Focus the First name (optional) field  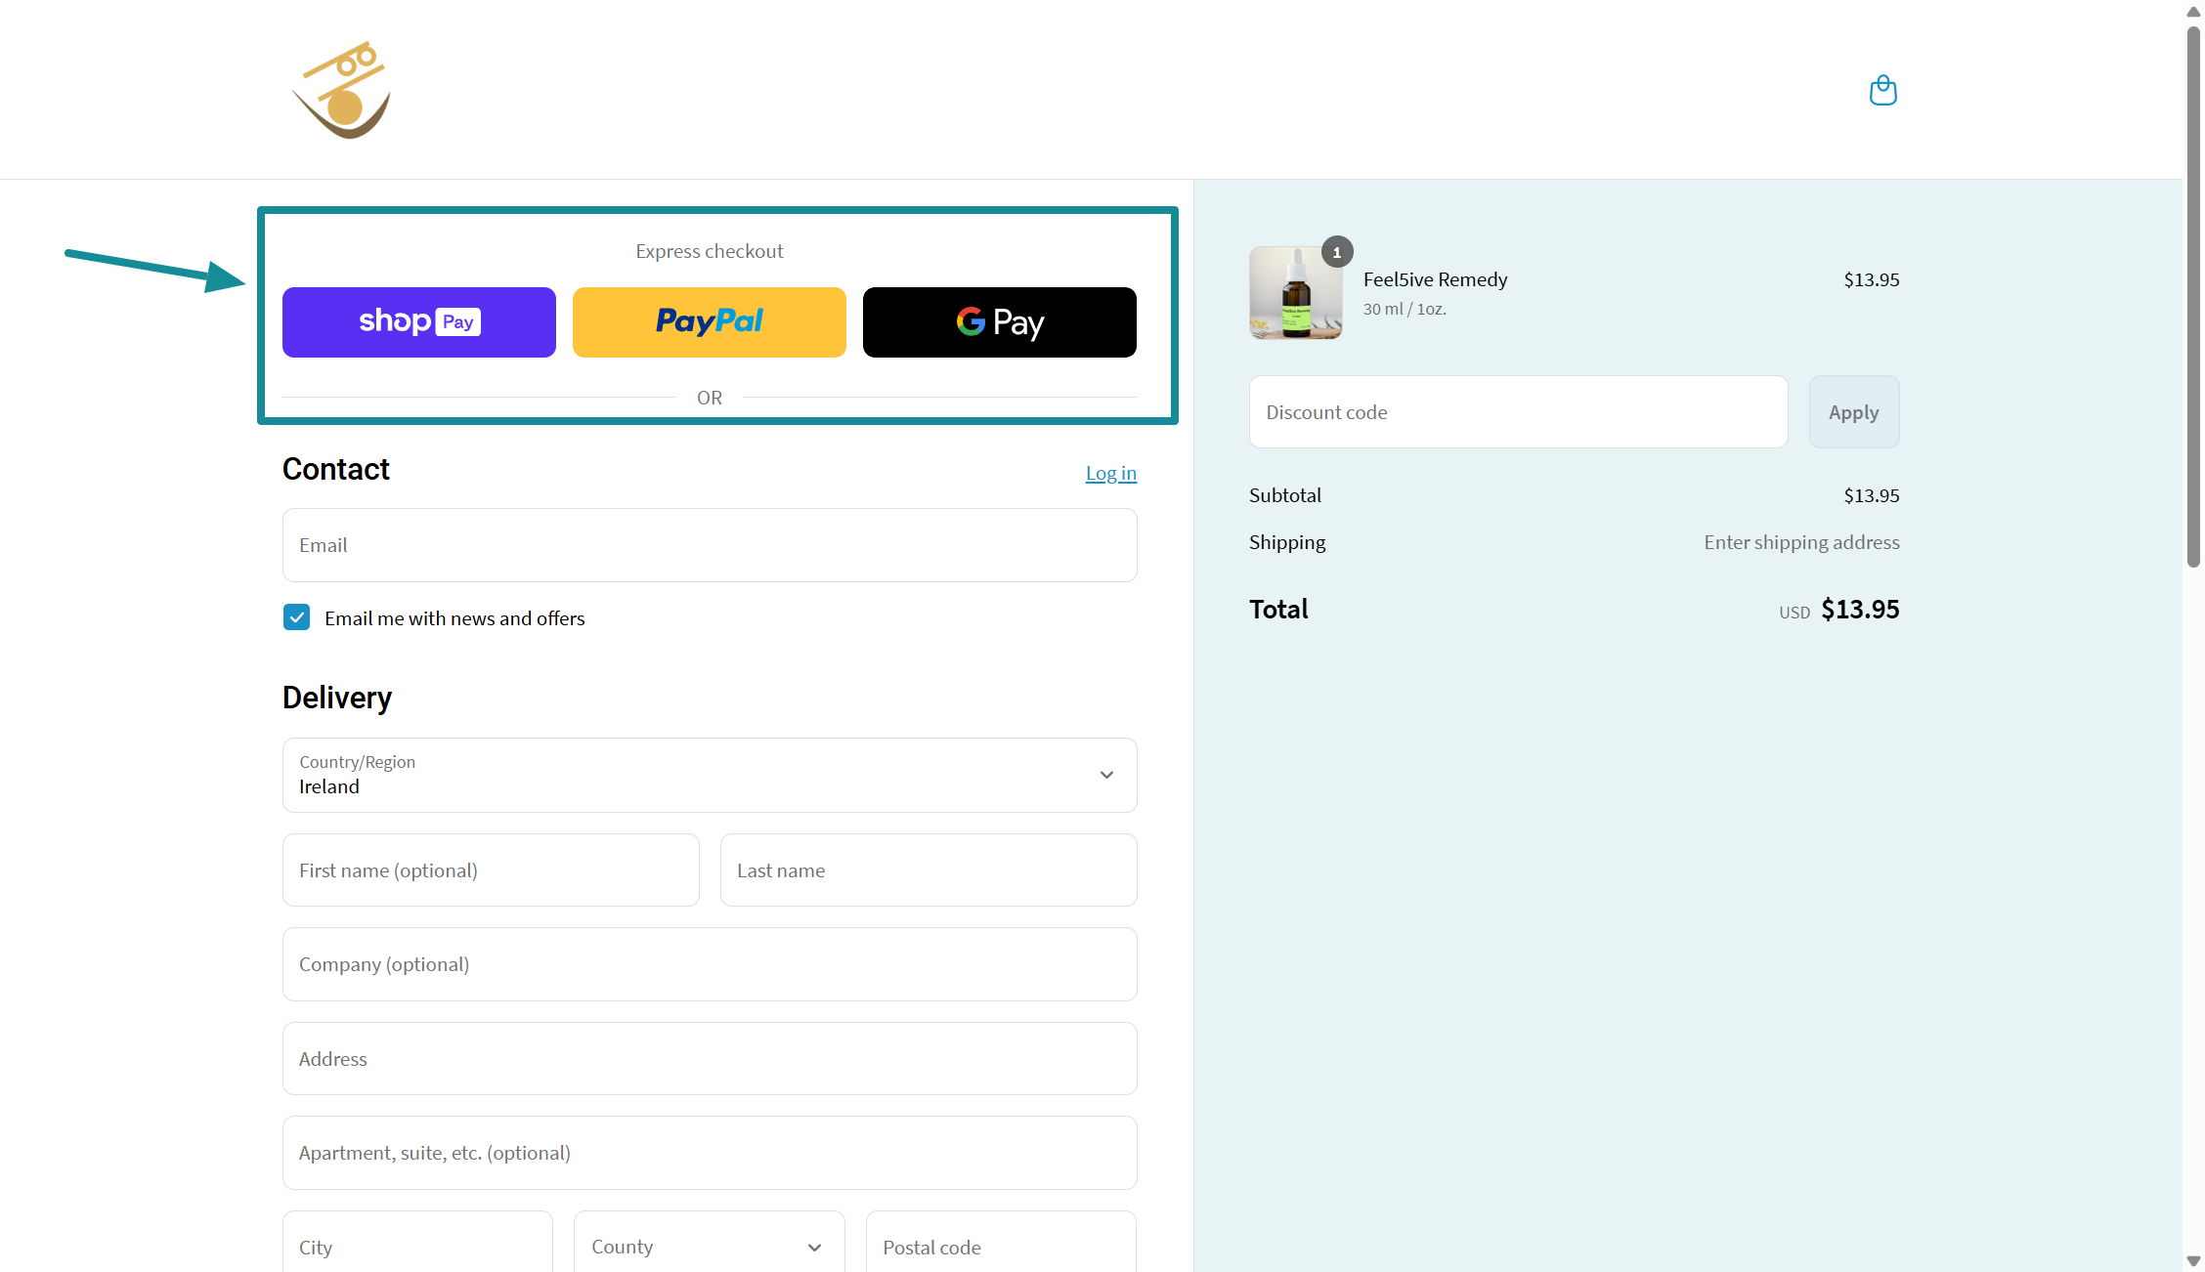[491, 870]
